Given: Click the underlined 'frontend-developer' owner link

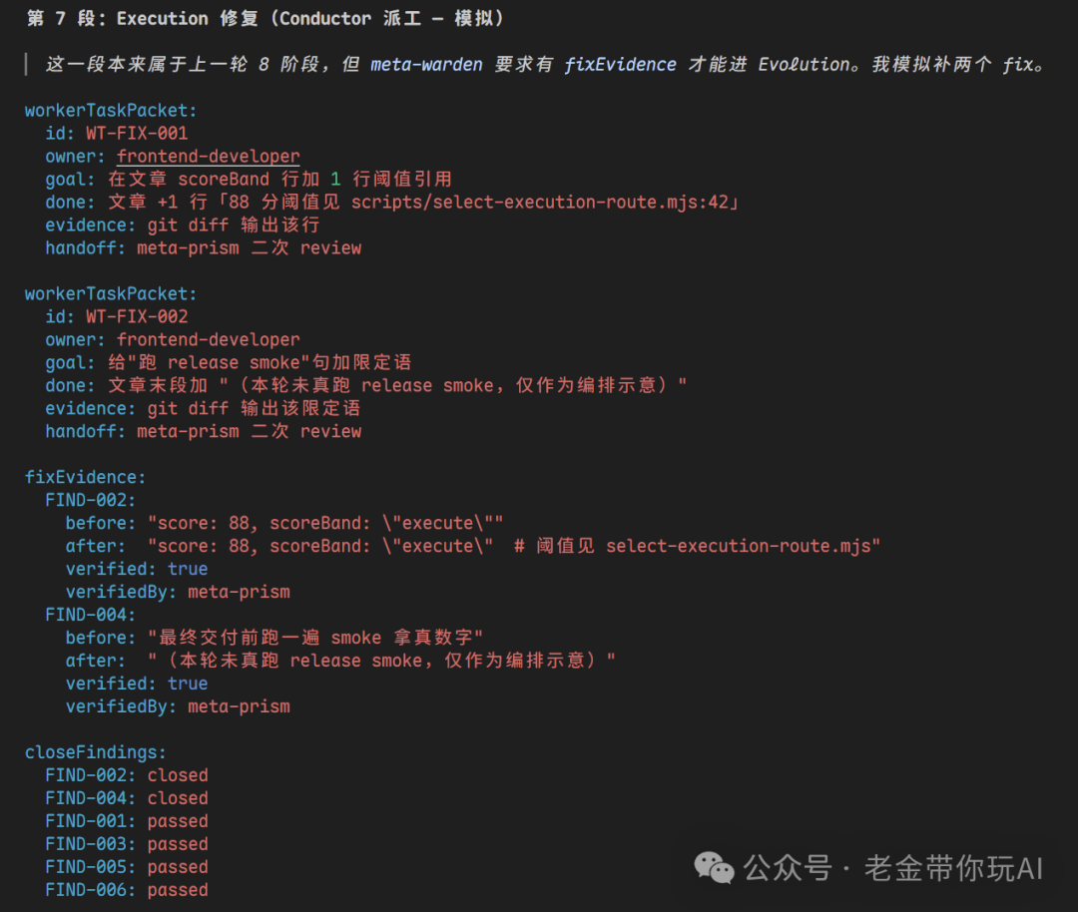Looking at the screenshot, I should (209, 156).
